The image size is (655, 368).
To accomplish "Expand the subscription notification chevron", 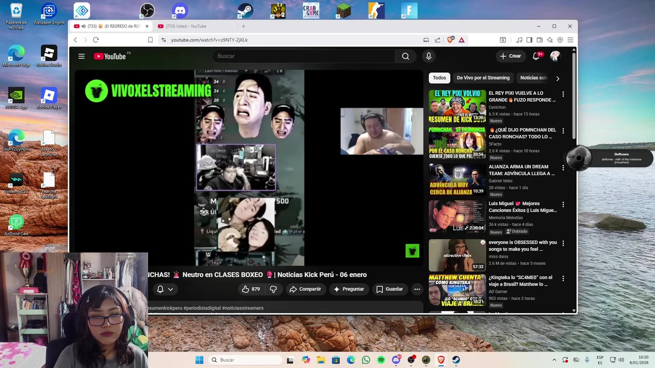I will pos(171,289).
